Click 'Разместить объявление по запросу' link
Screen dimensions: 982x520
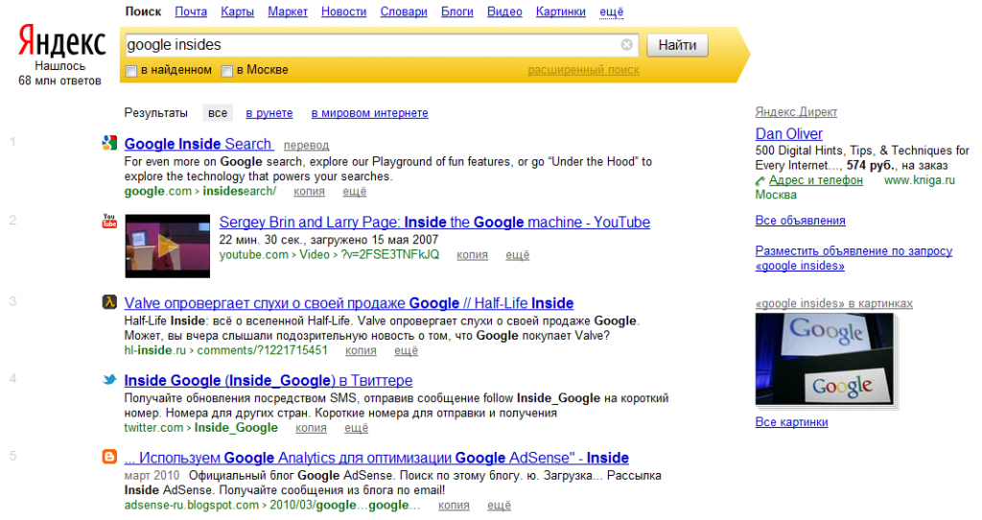(x=853, y=258)
